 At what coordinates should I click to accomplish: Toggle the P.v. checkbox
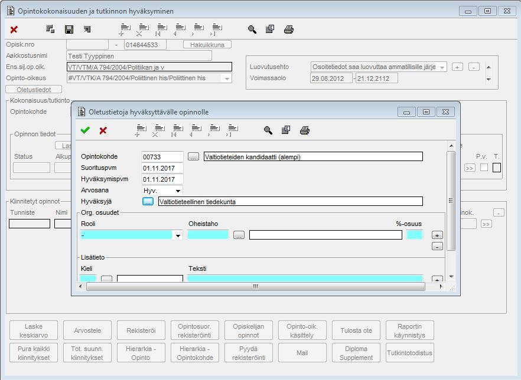pyautogui.click(x=484, y=168)
